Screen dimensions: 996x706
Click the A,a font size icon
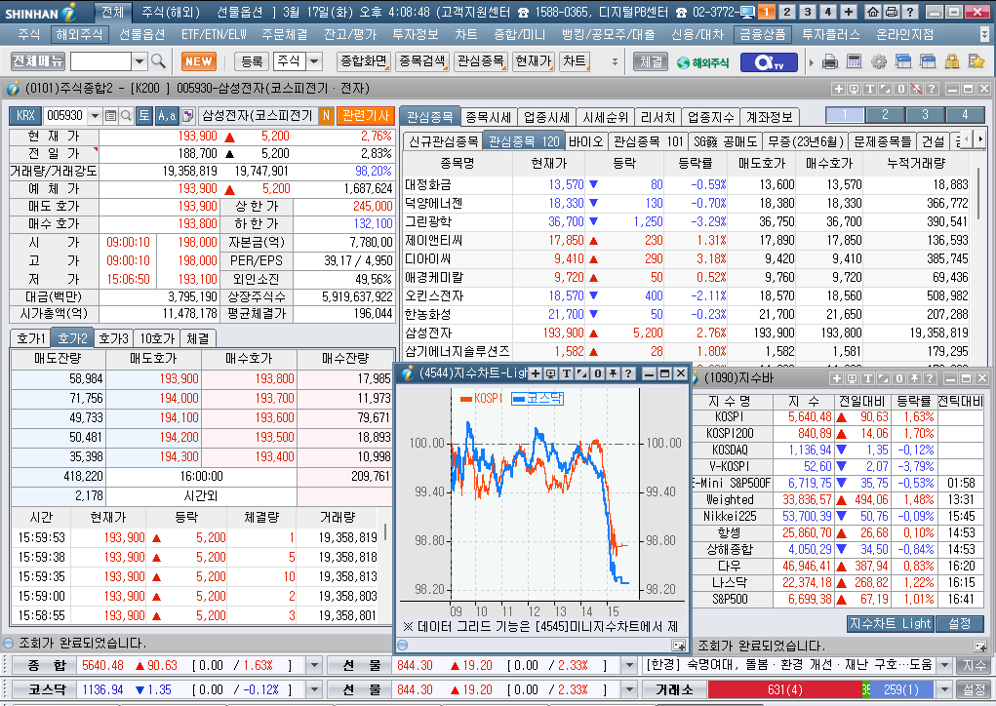pos(167,115)
